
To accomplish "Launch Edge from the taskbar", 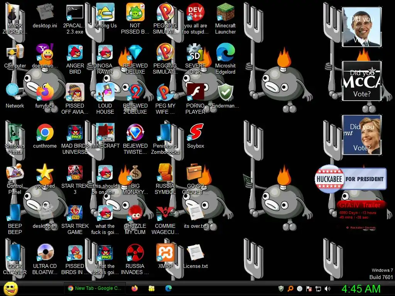I will [x=169, y=288].
